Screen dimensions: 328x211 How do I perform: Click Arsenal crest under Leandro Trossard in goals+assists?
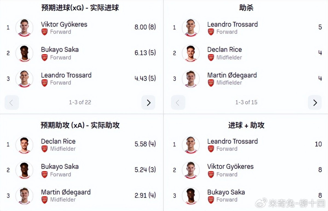click(211, 149)
